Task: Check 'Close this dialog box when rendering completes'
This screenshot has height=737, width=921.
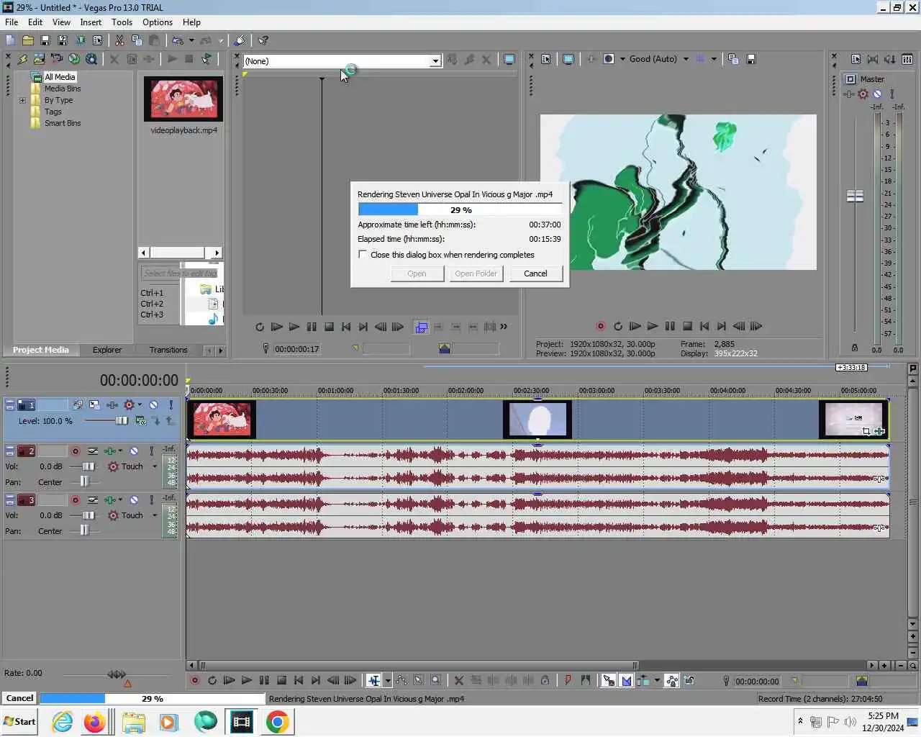Action: click(x=363, y=255)
